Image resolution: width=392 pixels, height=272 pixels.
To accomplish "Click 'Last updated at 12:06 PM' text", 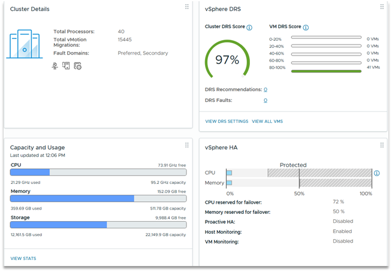I will (x=38, y=155).
